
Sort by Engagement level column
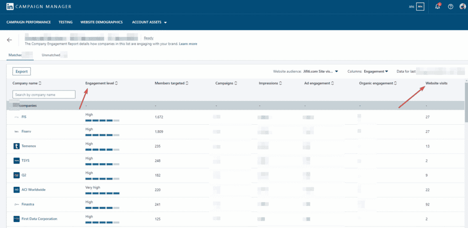click(x=116, y=83)
